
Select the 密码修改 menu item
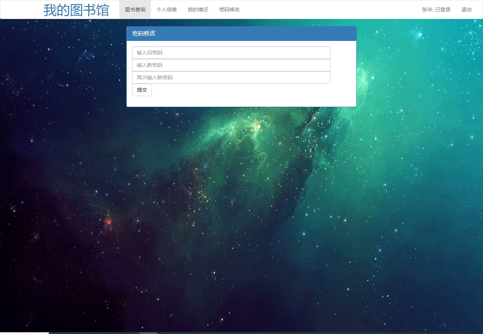coord(229,10)
